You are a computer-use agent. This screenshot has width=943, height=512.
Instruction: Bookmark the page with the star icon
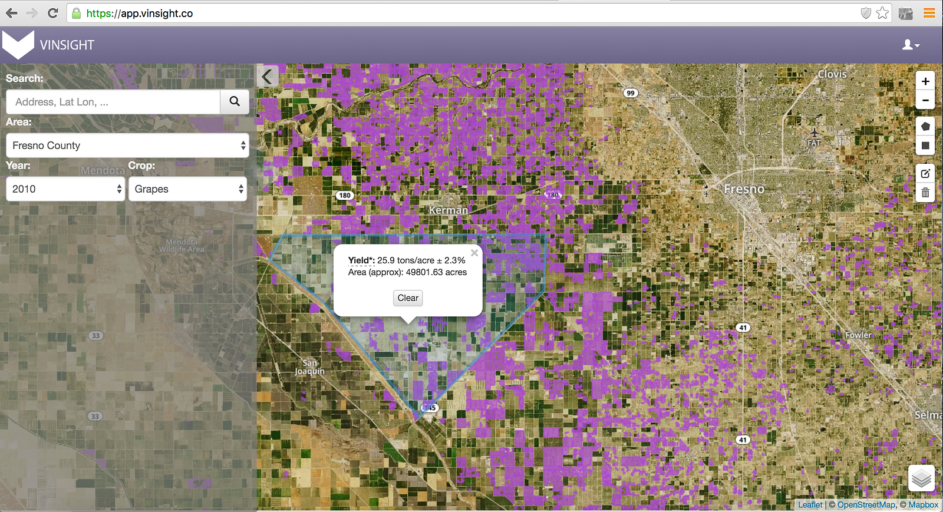click(x=882, y=13)
